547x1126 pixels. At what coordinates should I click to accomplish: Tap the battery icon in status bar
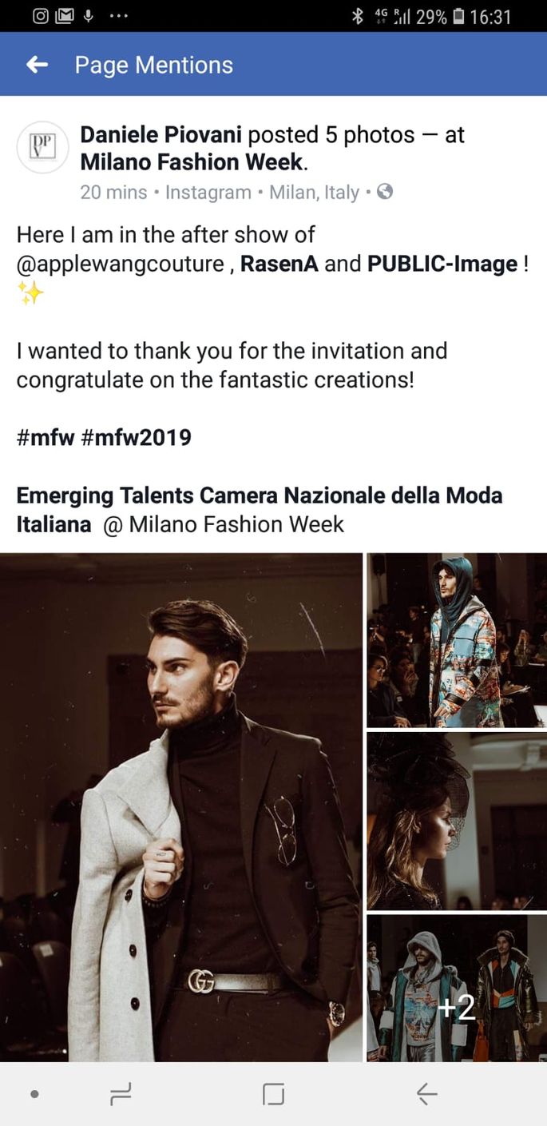(458, 16)
